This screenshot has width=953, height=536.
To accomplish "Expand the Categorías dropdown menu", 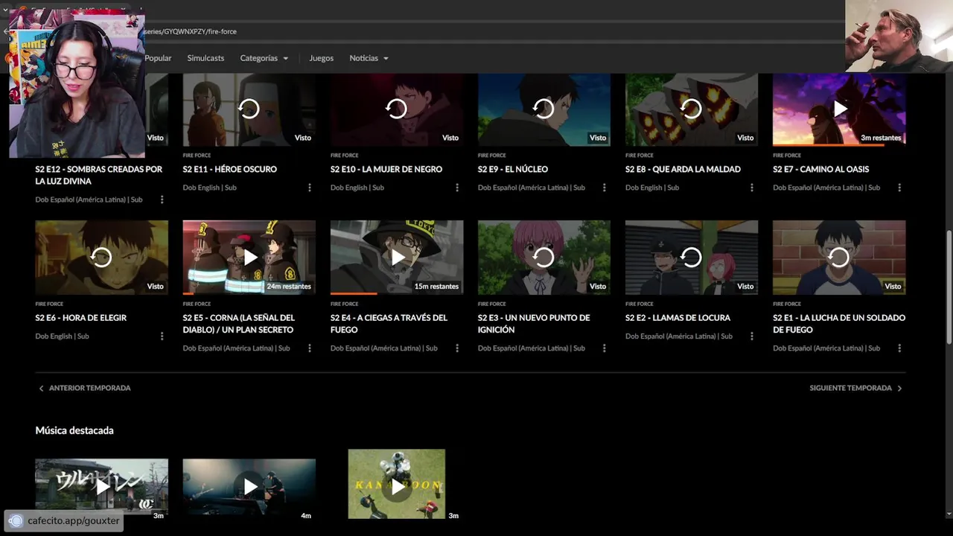I will point(264,58).
